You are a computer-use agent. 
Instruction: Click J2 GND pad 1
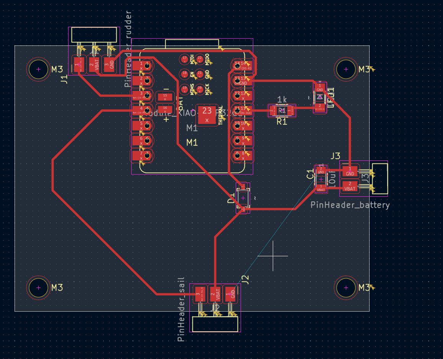pos(230,294)
